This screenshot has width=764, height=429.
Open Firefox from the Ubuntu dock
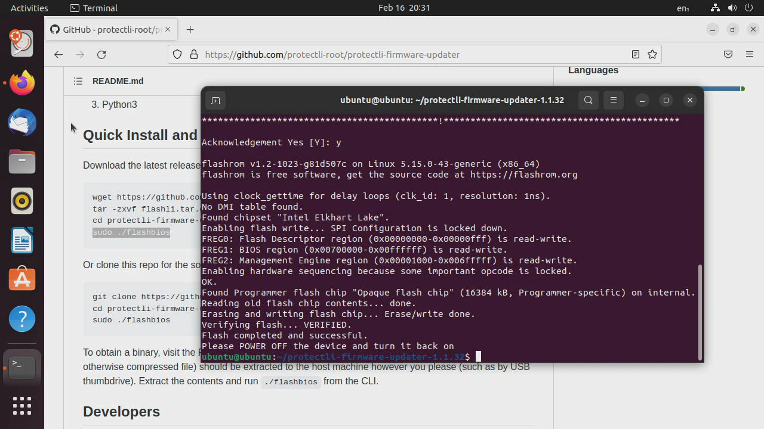[x=22, y=83]
